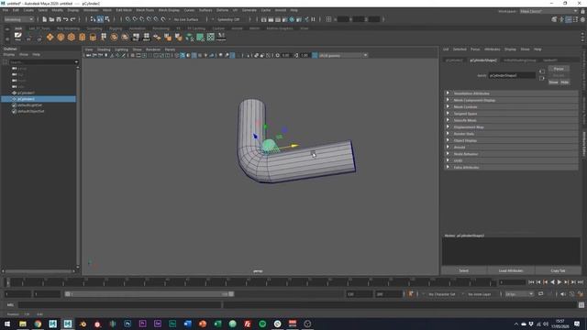587x330 pixels.
Task: Toggle the loop playback icon
Action: [x=540, y=294]
